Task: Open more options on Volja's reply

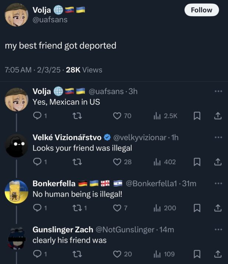Action: pyautogui.click(x=218, y=91)
